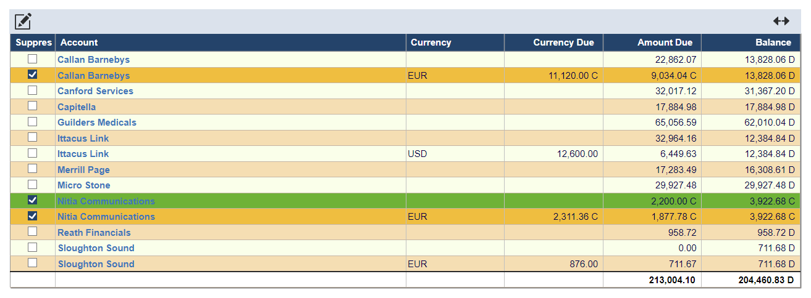Click the Currency column header
The height and width of the screenshot is (298, 811).
click(x=431, y=42)
